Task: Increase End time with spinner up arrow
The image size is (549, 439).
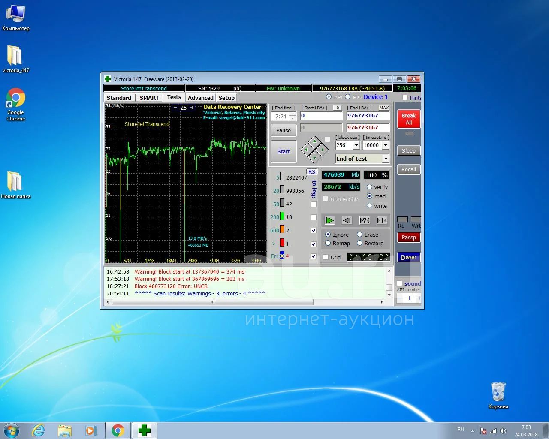Action: pos(292,114)
